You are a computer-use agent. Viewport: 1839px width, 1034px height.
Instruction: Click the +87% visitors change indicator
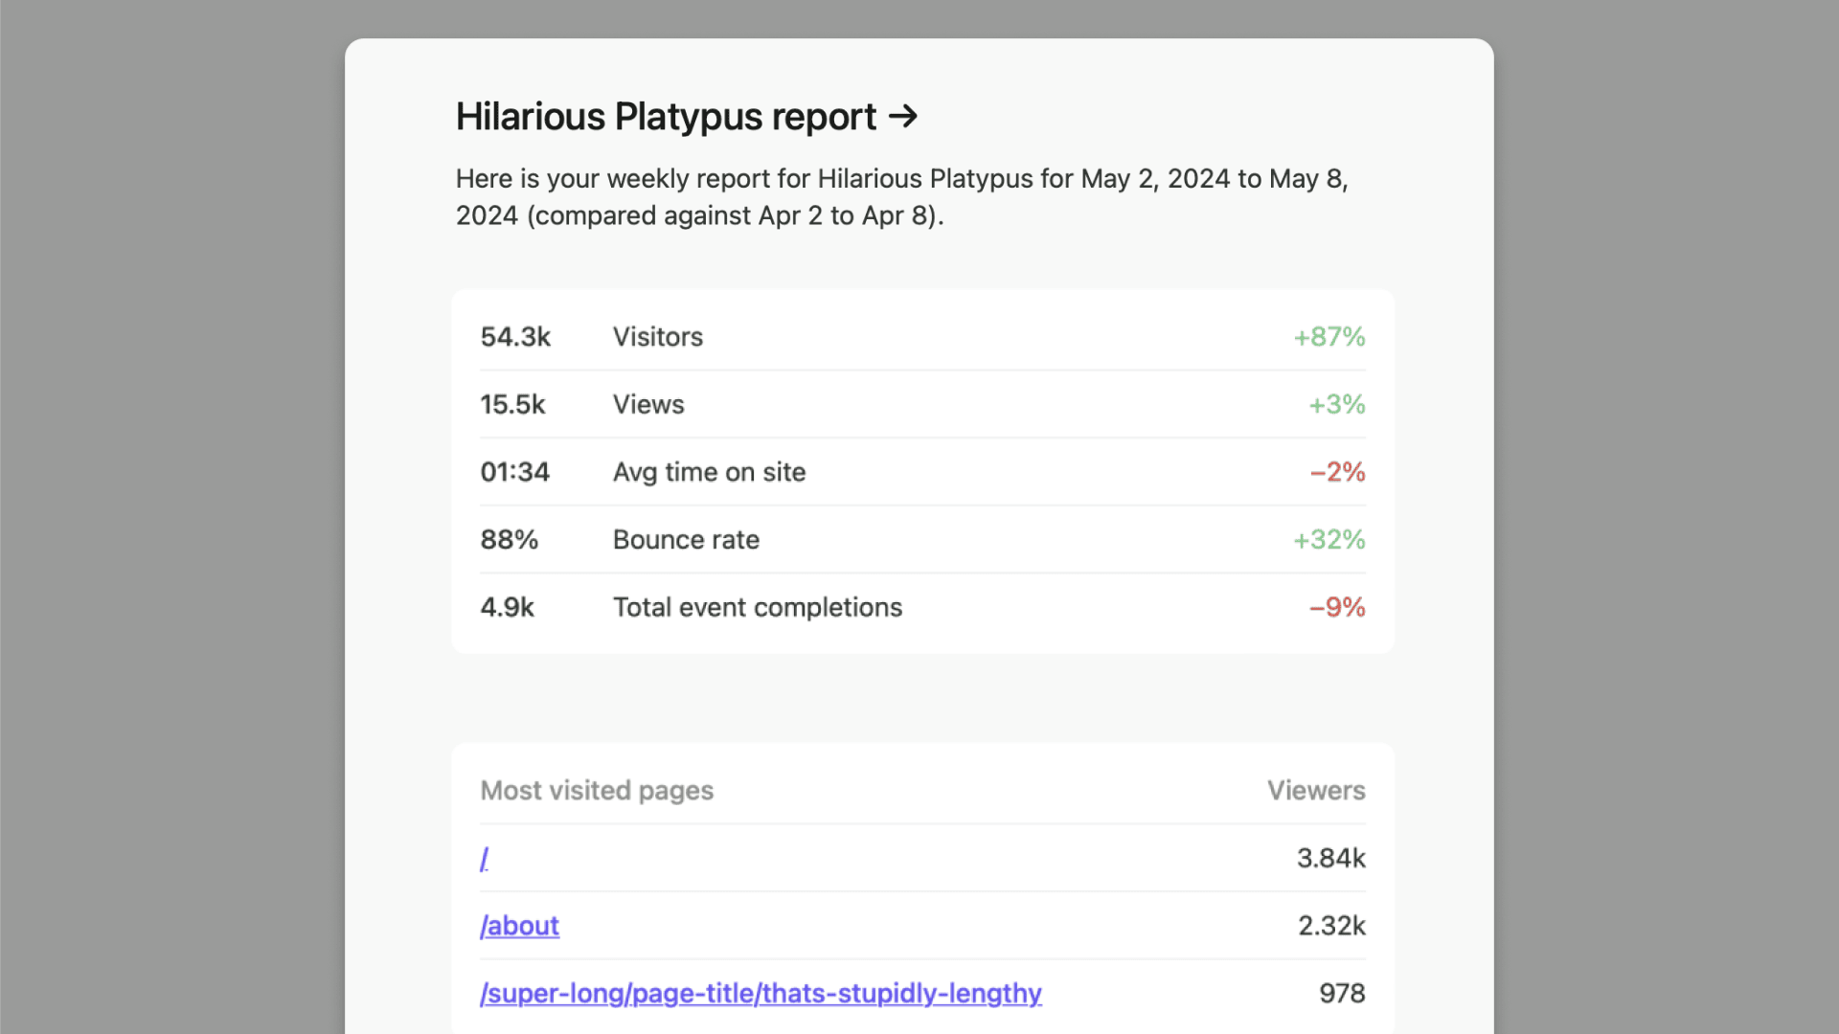(x=1328, y=336)
